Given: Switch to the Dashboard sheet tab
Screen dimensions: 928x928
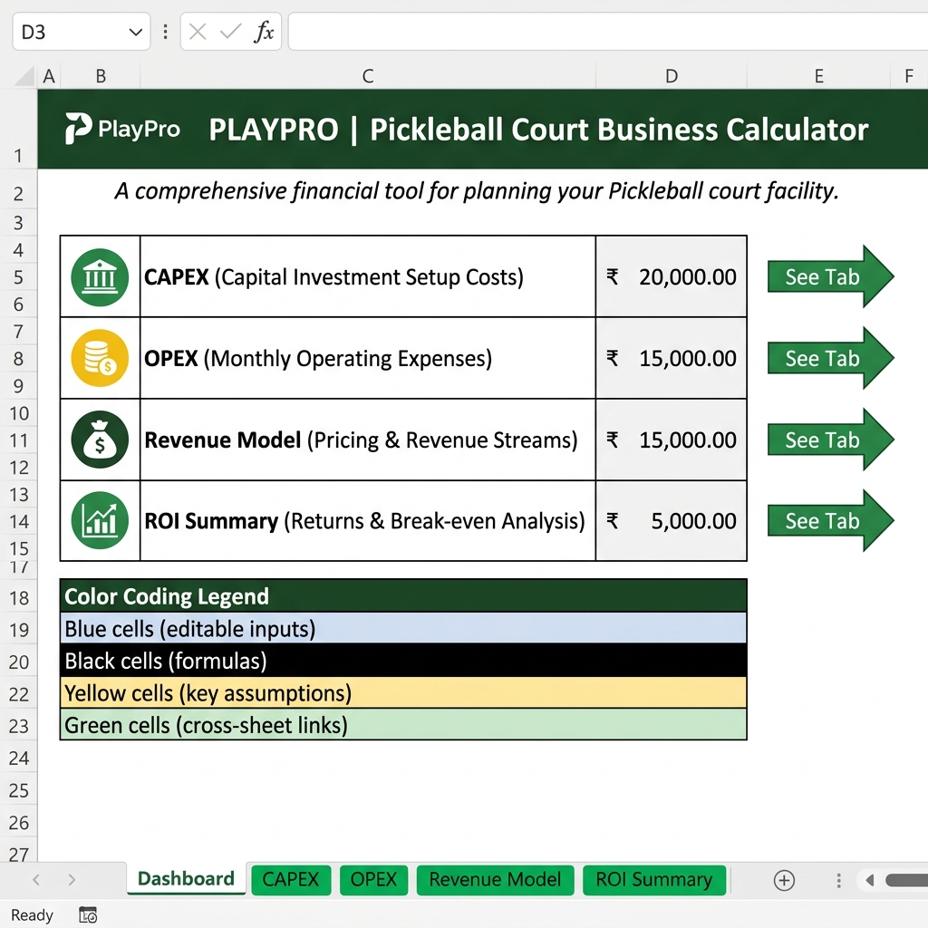Looking at the screenshot, I should (186, 878).
